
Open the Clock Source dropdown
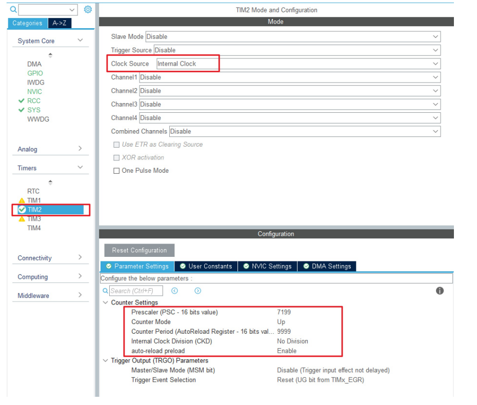[299, 64]
